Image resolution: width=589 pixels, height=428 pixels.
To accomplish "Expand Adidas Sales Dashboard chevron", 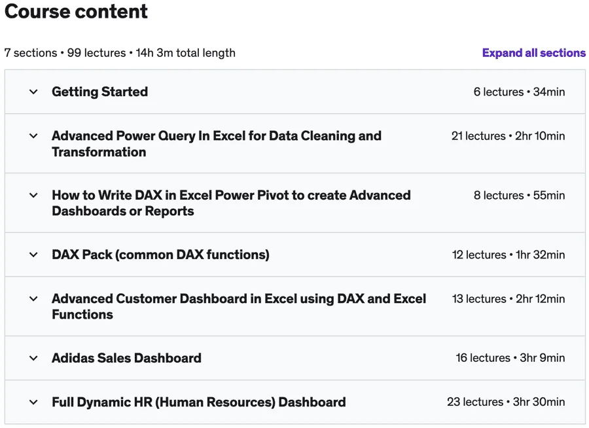I will click(x=33, y=358).
